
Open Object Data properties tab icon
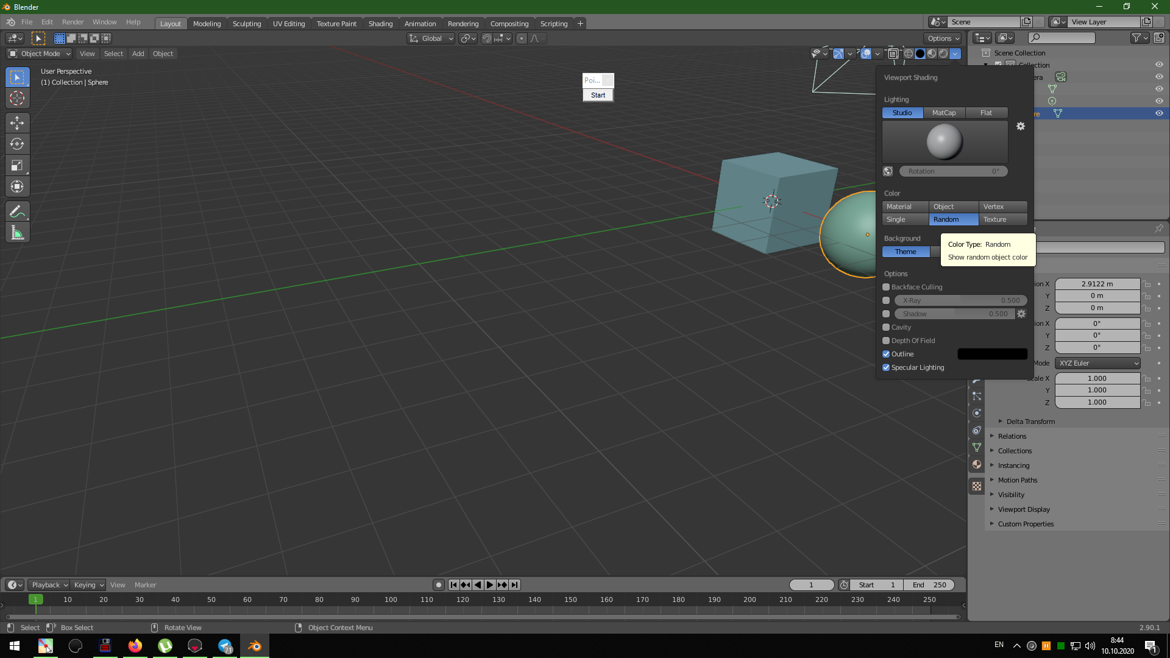977,447
